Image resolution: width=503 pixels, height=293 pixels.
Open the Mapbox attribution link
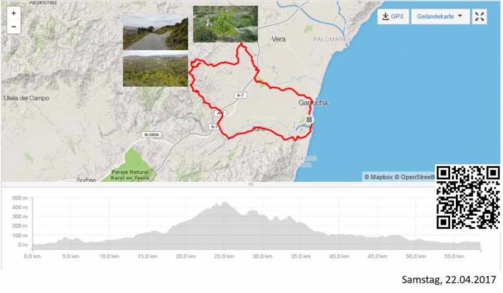tap(379, 177)
